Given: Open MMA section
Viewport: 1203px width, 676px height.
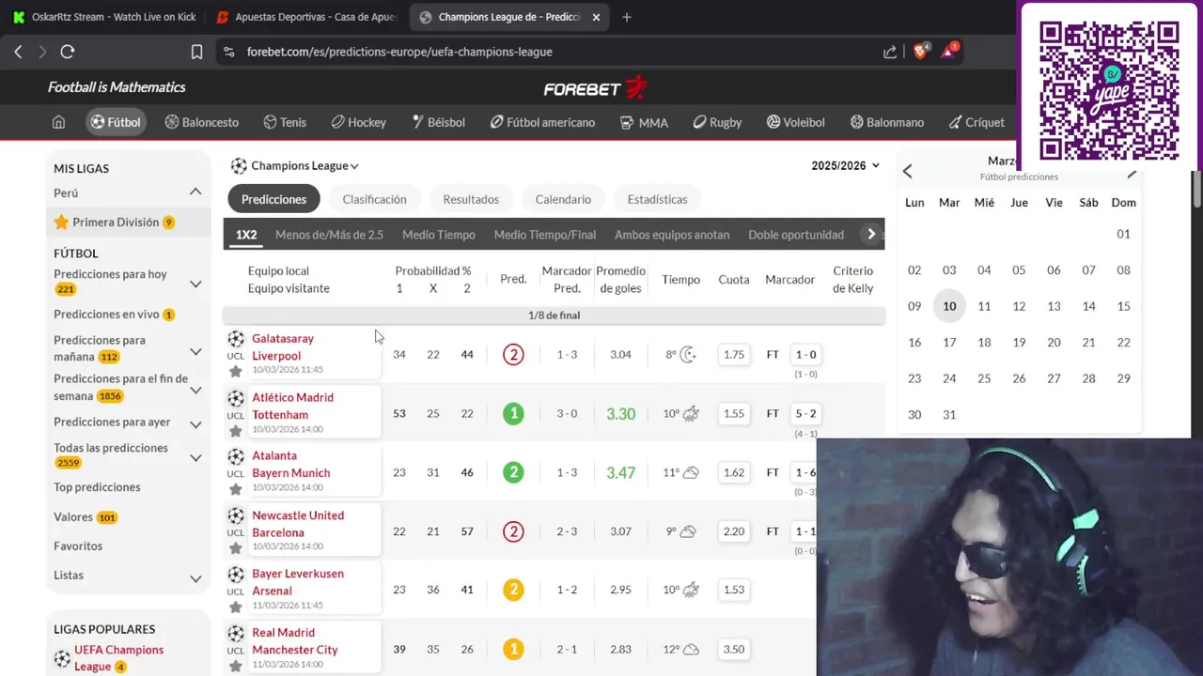Looking at the screenshot, I should [x=644, y=122].
